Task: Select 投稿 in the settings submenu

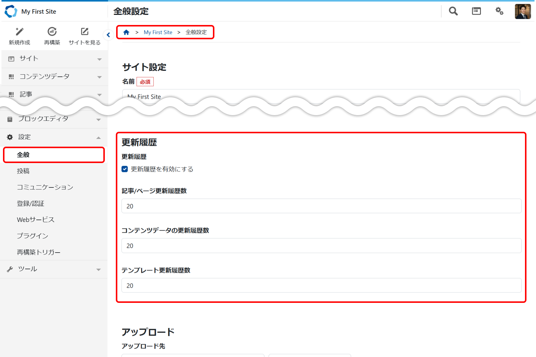Action: 23,171
